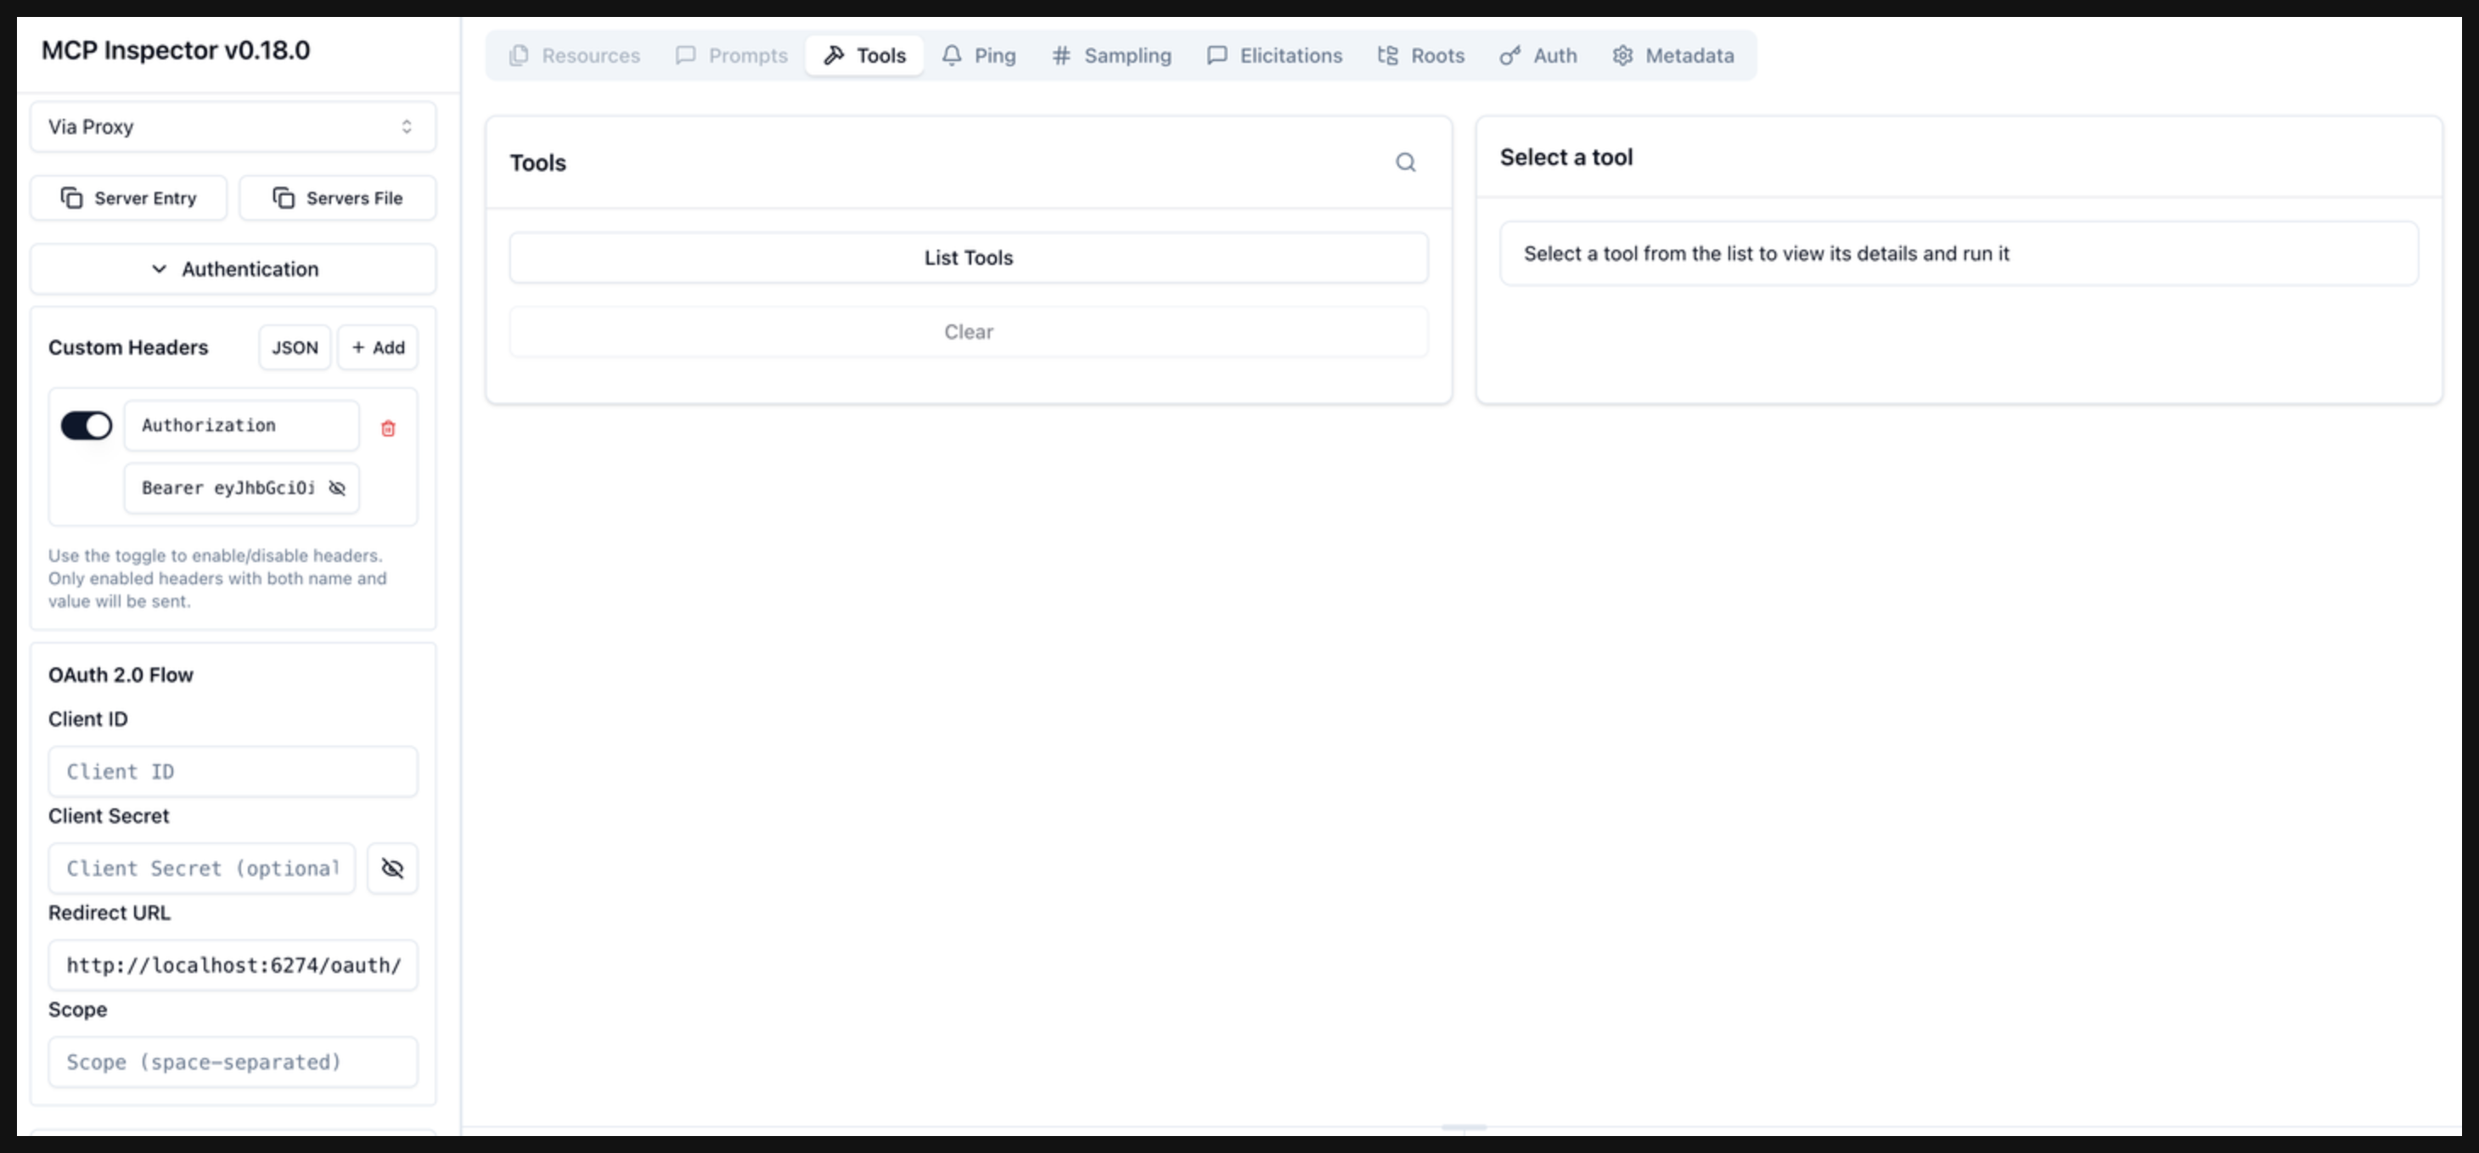Image resolution: width=2479 pixels, height=1153 pixels.
Task: Switch custom headers to JSON view
Action: click(x=295, y=347)
